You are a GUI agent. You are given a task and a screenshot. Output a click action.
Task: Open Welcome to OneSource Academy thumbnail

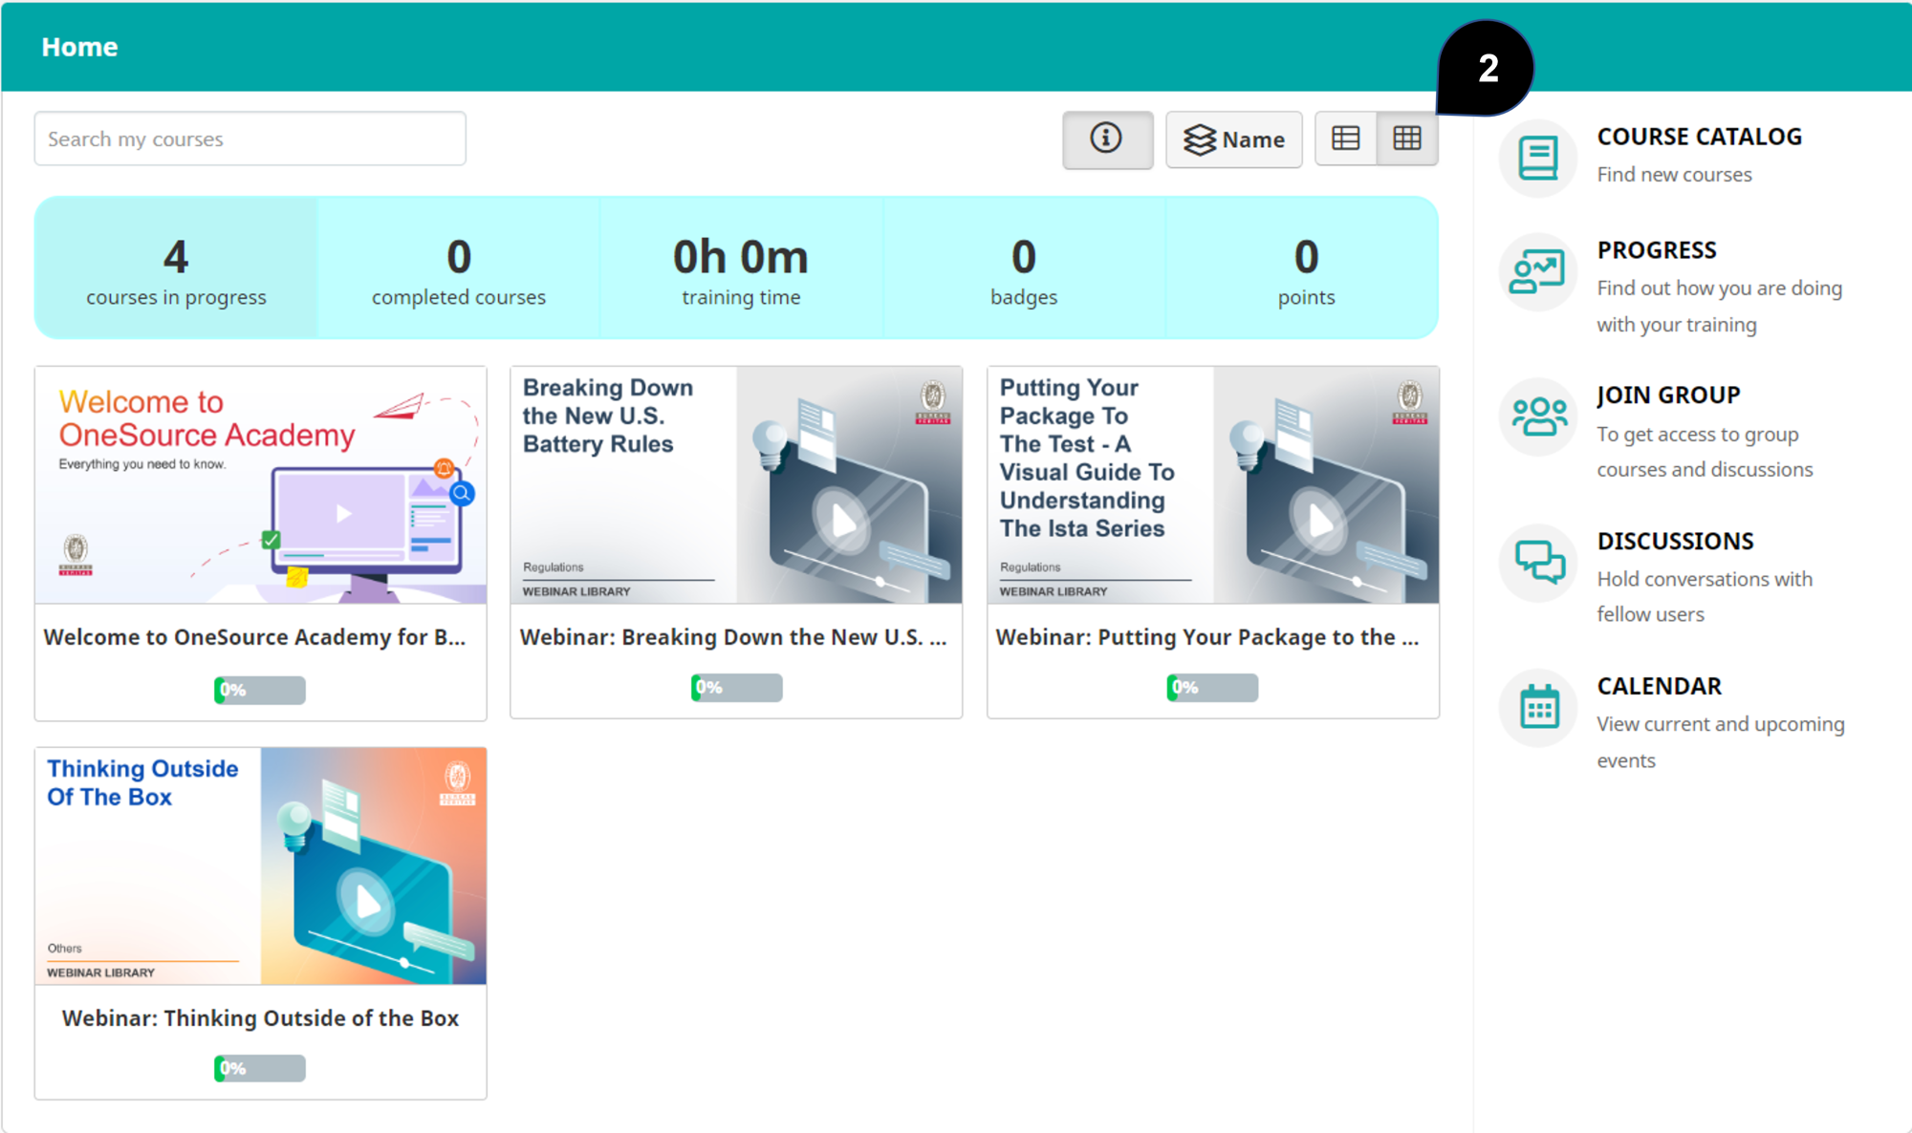pyautogui.click(x=260, y=484)
